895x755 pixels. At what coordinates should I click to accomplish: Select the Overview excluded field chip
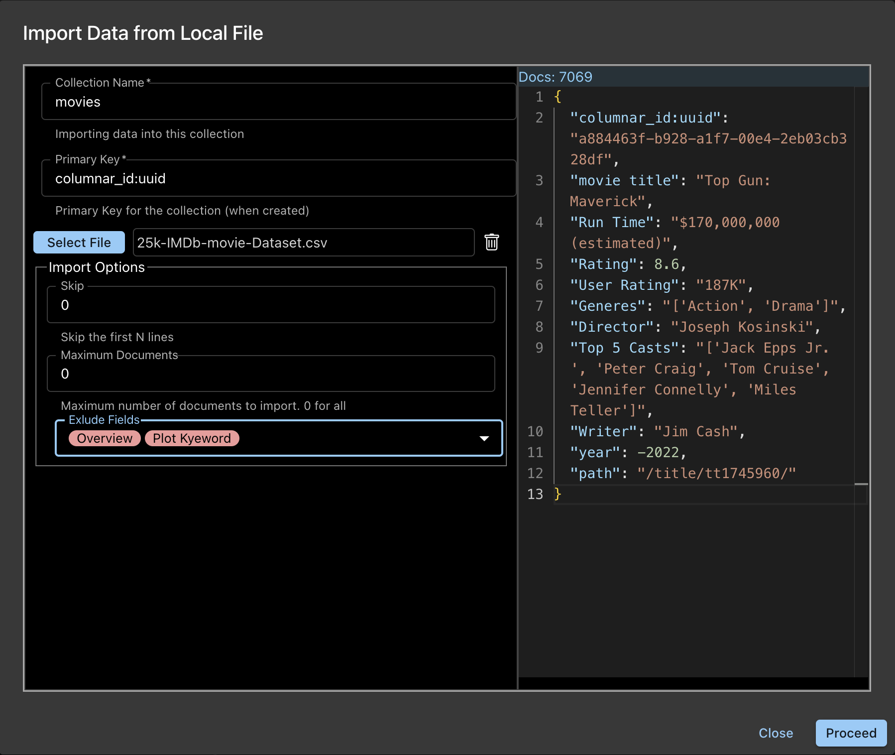(x=105, y=438)
